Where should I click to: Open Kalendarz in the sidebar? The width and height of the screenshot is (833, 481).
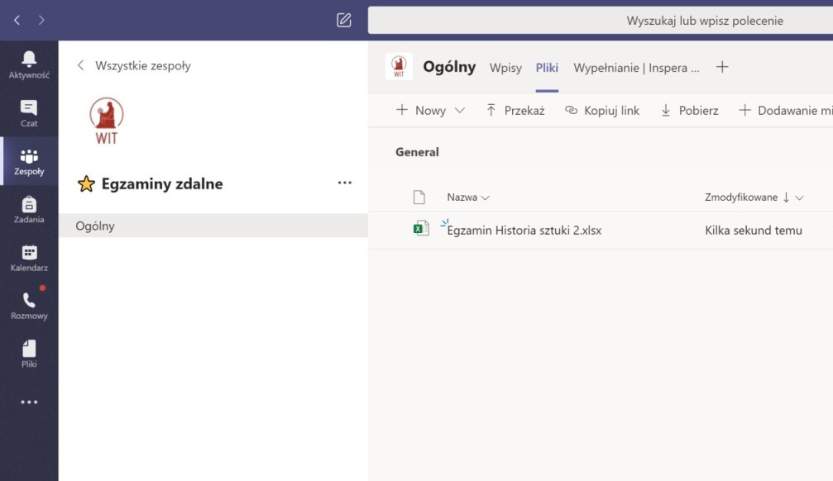point(29,258)
